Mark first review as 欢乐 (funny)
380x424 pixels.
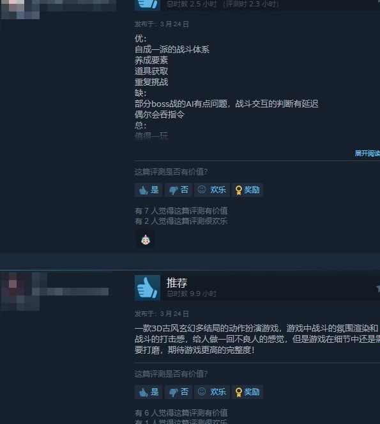pos(212,190)
